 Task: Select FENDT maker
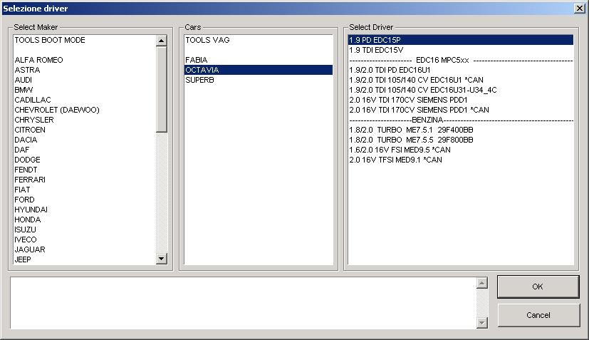tap(85, 170)
